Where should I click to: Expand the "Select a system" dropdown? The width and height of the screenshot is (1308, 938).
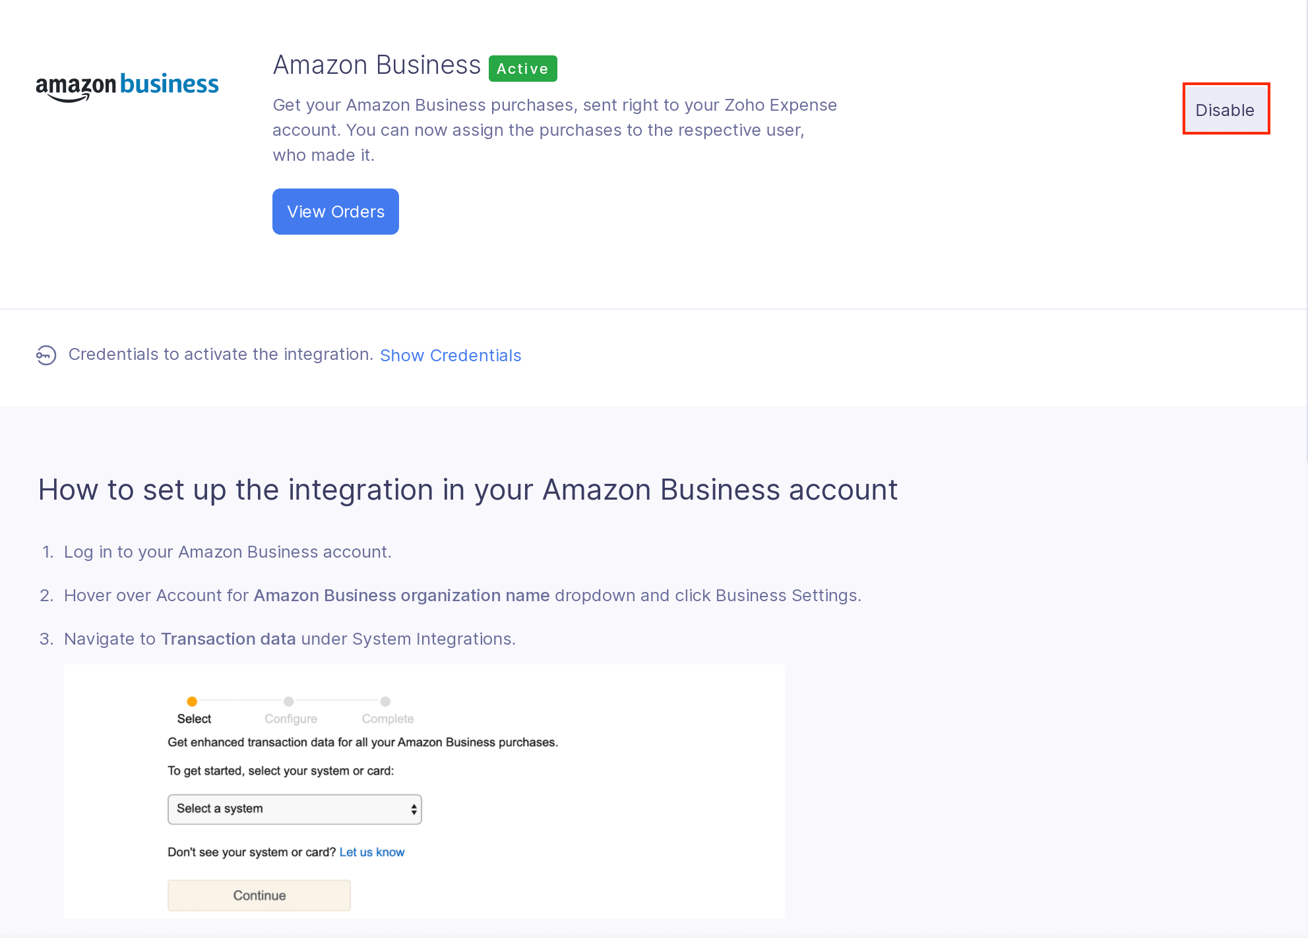click(x=294, y=809)
